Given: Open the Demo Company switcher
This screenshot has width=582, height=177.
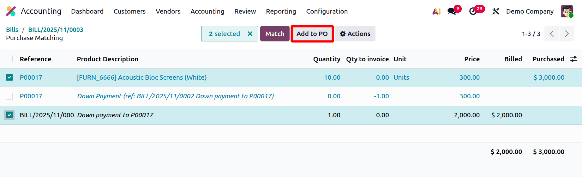Looking at the screenshot, I should click(x=530, y=11).
